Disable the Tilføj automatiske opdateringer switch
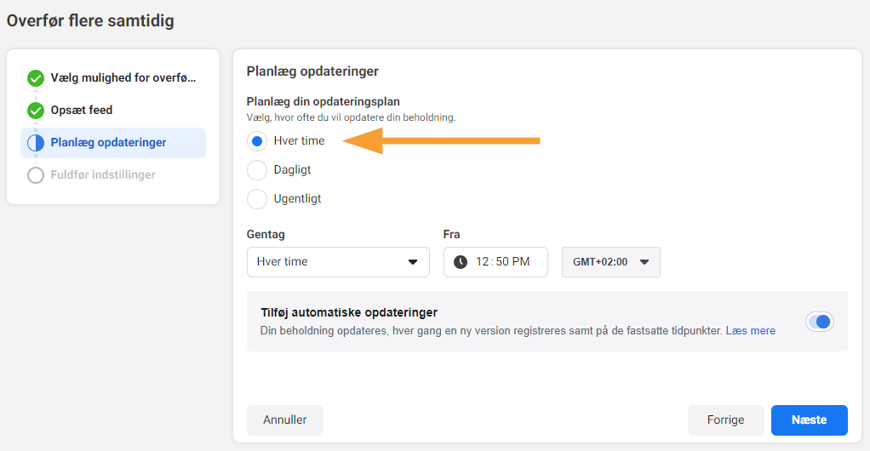 coord(820,322)
